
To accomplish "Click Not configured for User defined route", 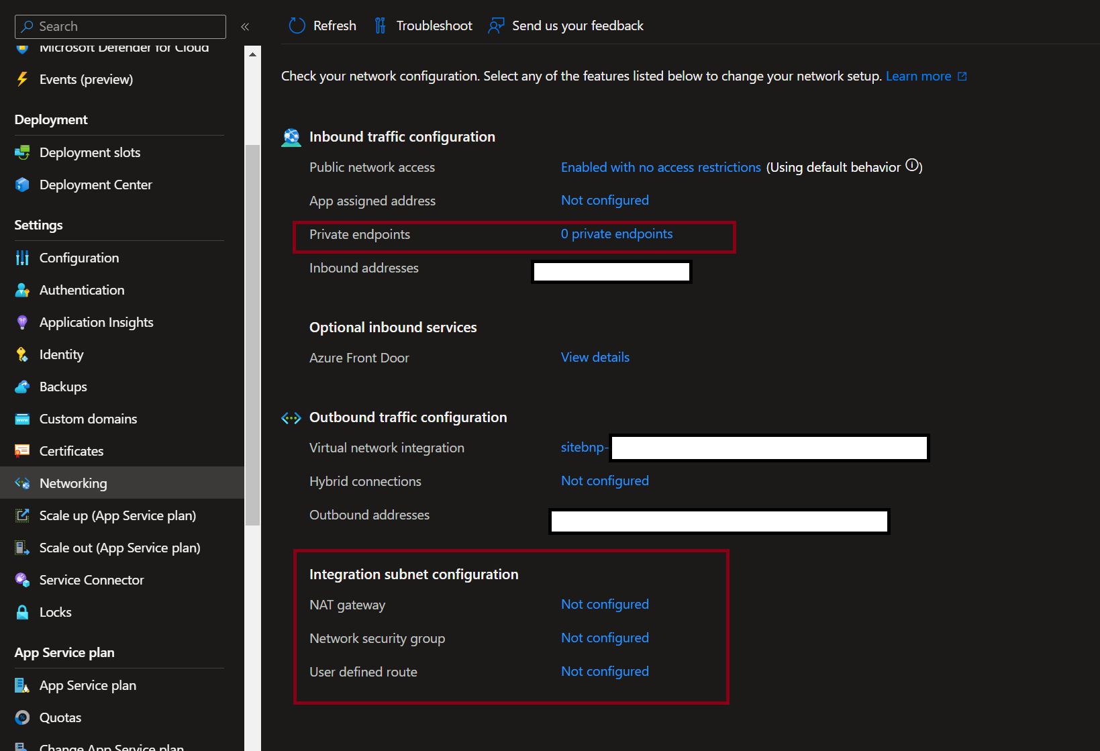I will [605, 671].
